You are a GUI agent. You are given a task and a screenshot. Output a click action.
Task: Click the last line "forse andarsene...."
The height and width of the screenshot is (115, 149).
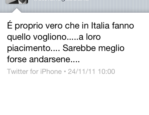click(x=43, y=59)
